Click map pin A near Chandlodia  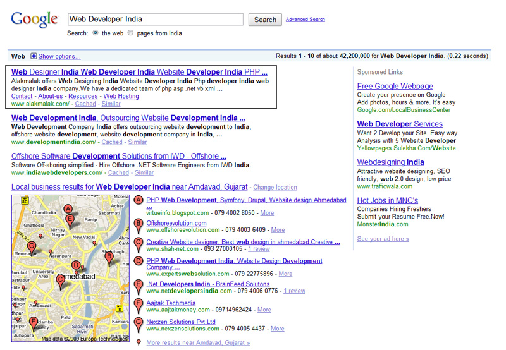[68, 210]
